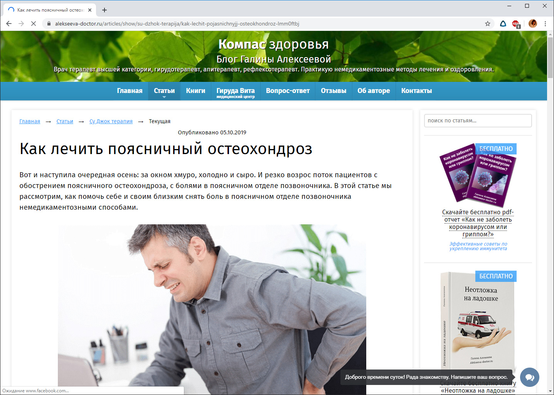Click the chat greeting message bubble

click(426, 377)
